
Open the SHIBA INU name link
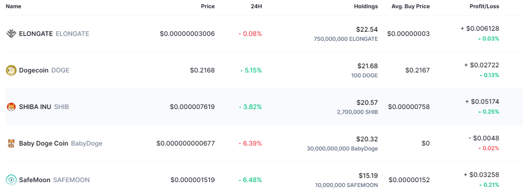(x=35, y=107)
